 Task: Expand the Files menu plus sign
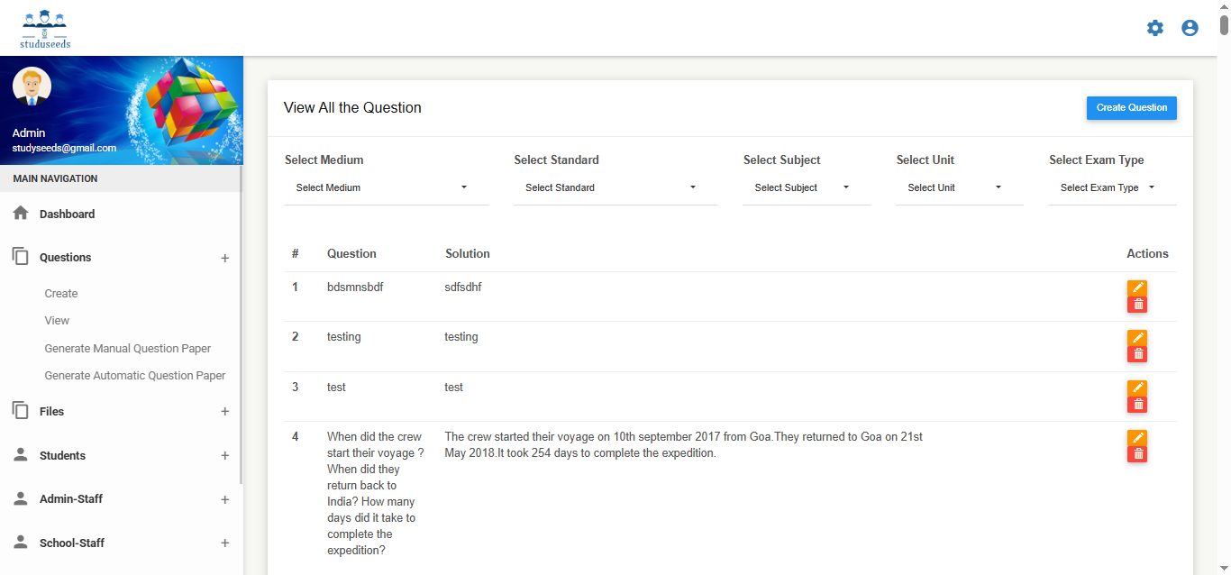(224, 412)
